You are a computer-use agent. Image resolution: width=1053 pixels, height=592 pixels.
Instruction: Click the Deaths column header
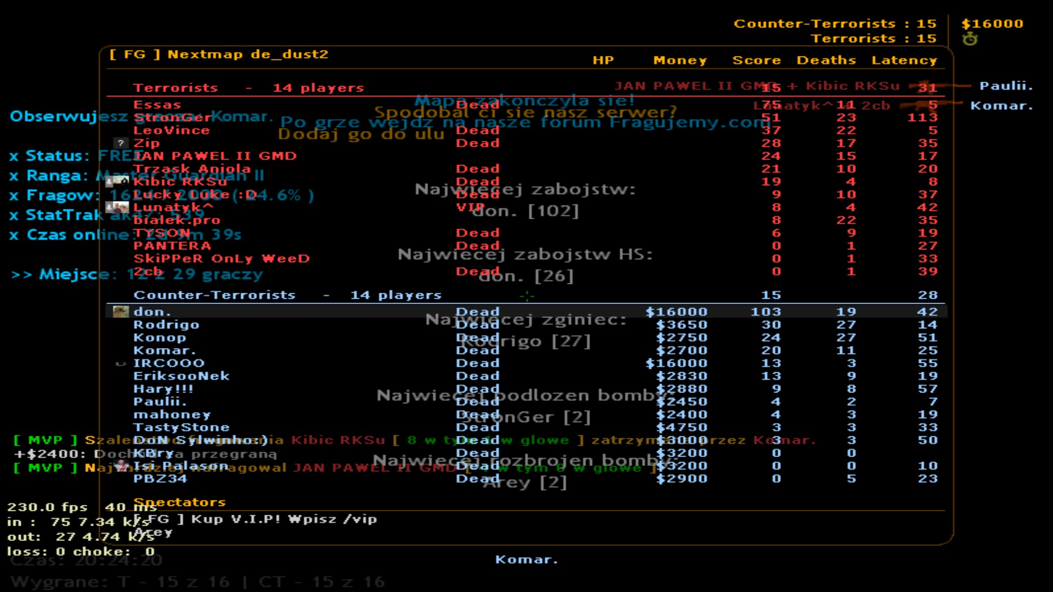(826, 60)
